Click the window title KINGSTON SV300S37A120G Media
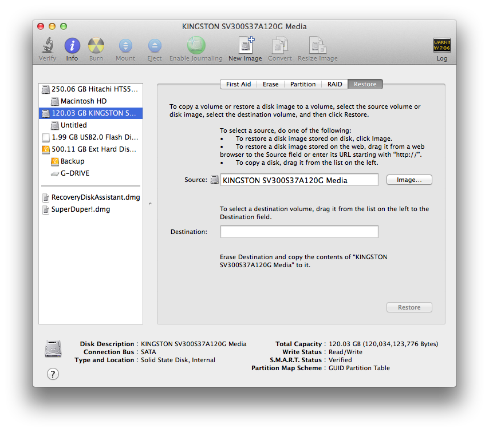The height and width of the screenshot is (432, 489). pyautogui.click(x=244, y=26)
